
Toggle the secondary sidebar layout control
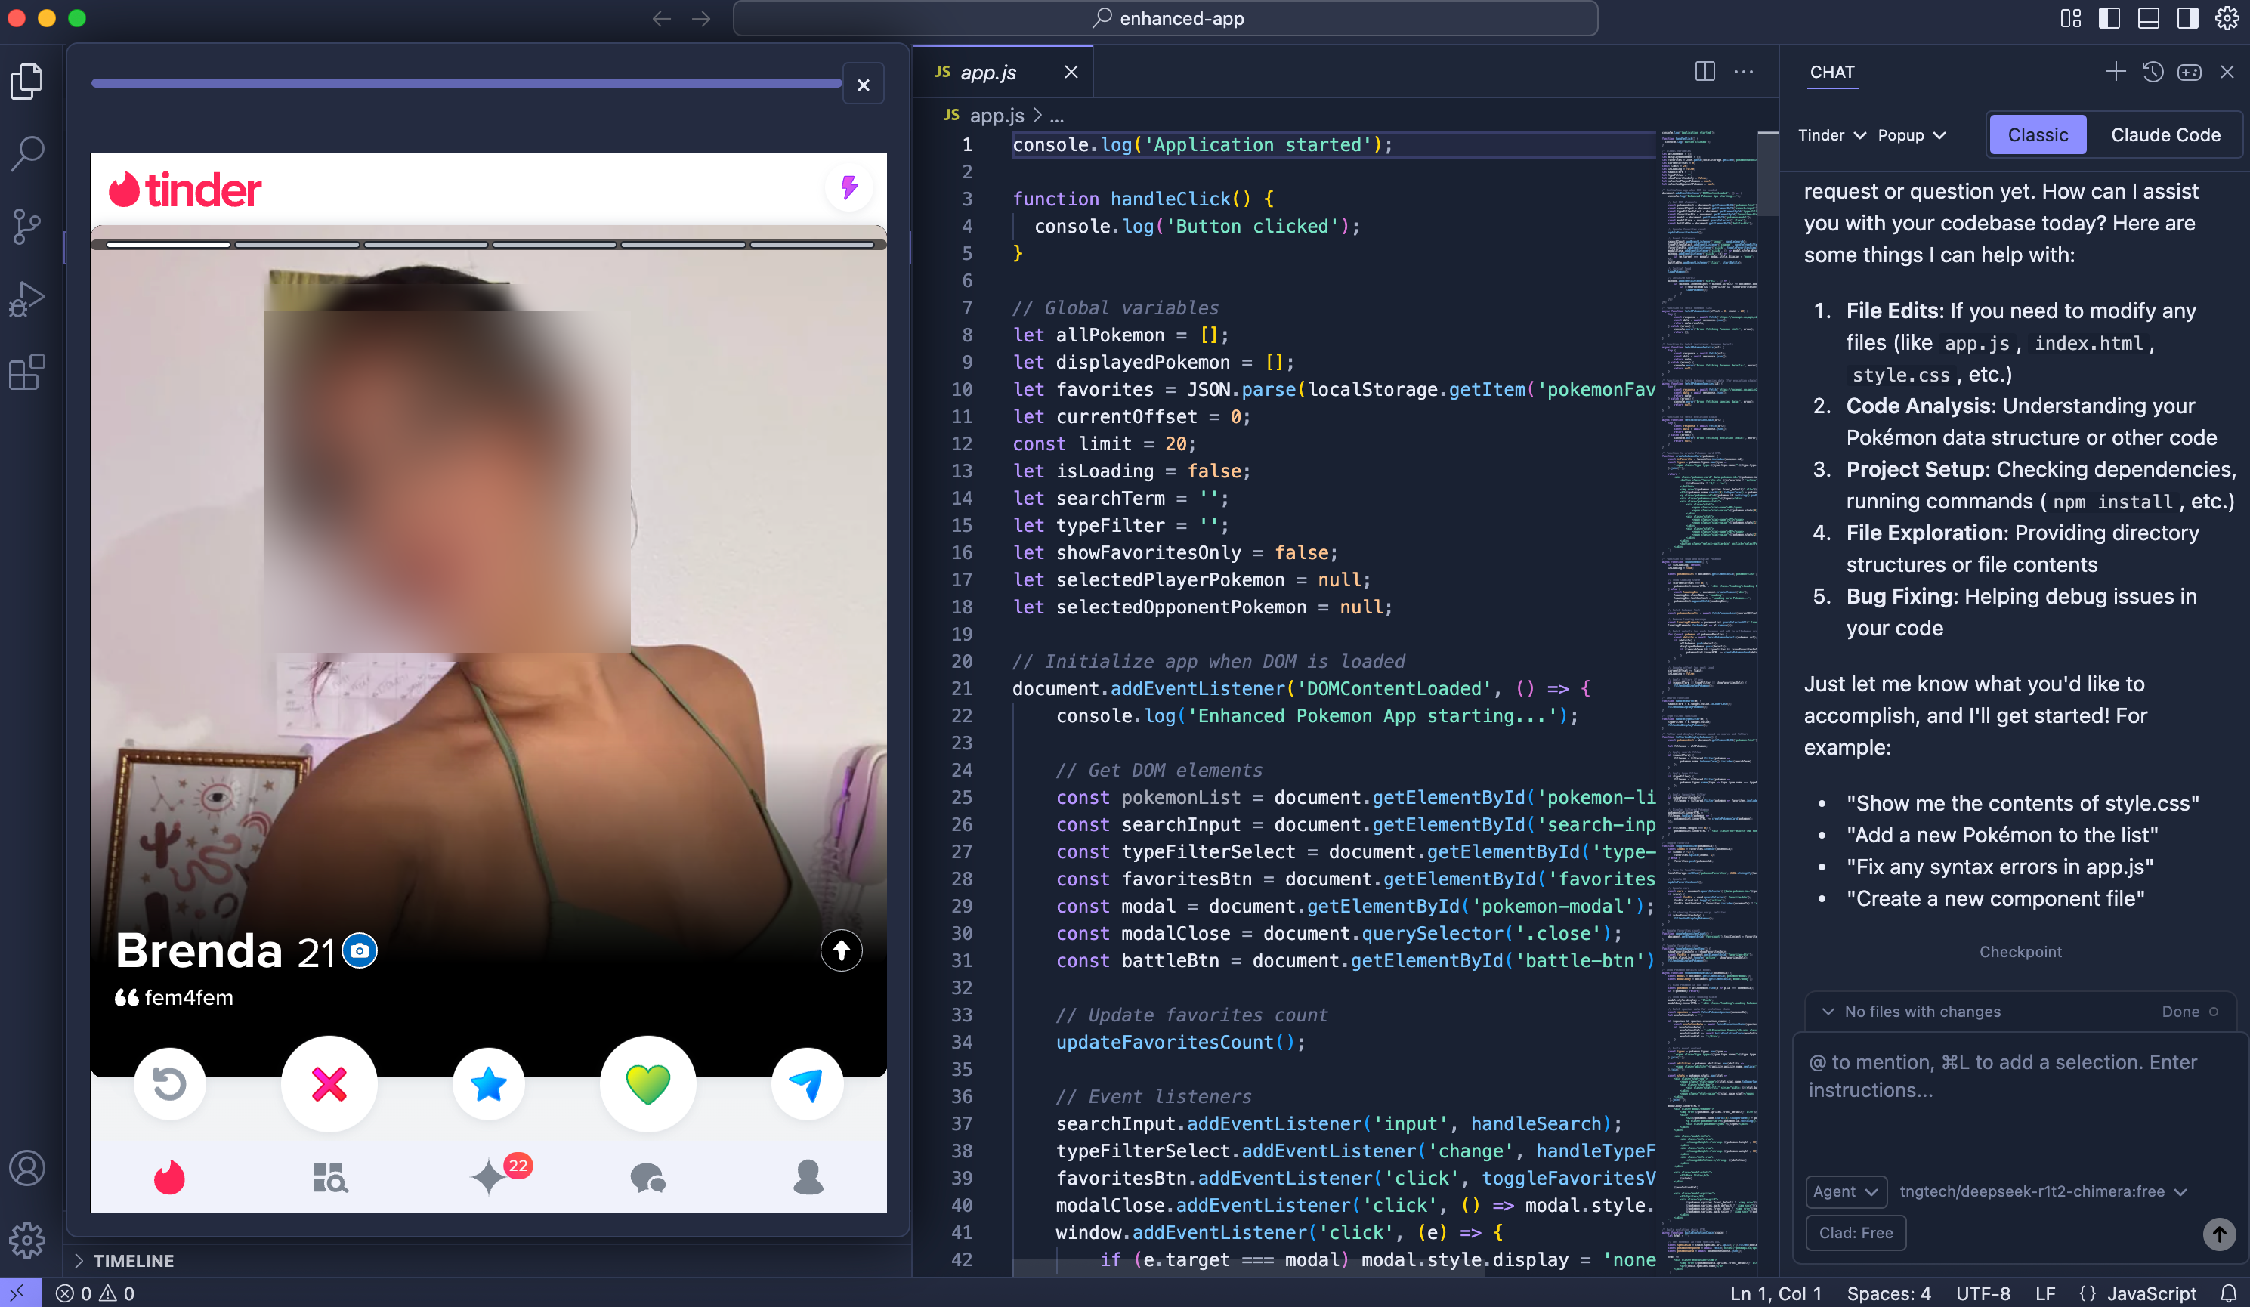pyautogui.click(x=2186, y=18)
